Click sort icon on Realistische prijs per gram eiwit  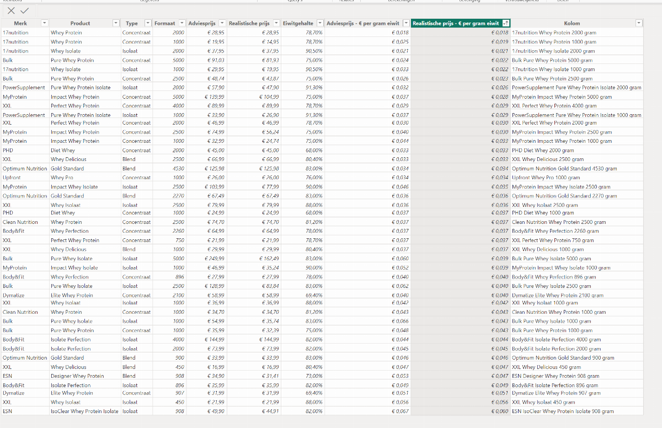click(x=506, y=23)
